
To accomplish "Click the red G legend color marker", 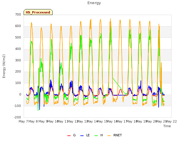I will (69, 136).
